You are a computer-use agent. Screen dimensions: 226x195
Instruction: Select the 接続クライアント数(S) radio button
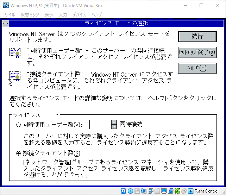click(18, 153)
